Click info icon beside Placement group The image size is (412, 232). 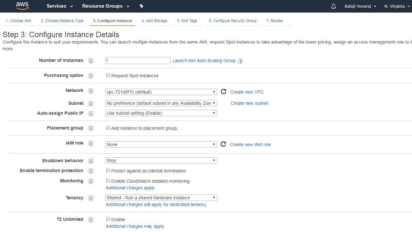(x=91, y=128)
